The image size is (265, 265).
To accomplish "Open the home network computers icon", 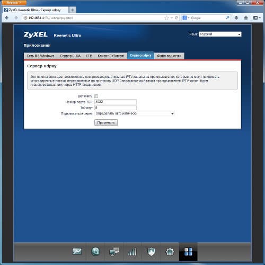I will (114, 251).
